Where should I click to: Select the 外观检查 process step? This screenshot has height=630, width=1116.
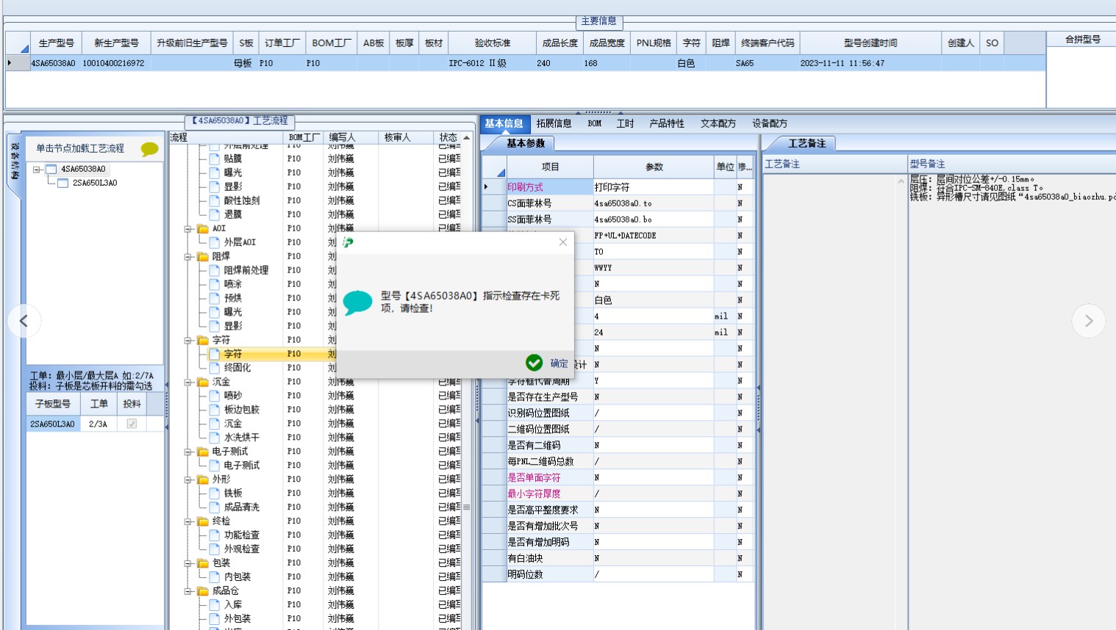click(241, 549)
